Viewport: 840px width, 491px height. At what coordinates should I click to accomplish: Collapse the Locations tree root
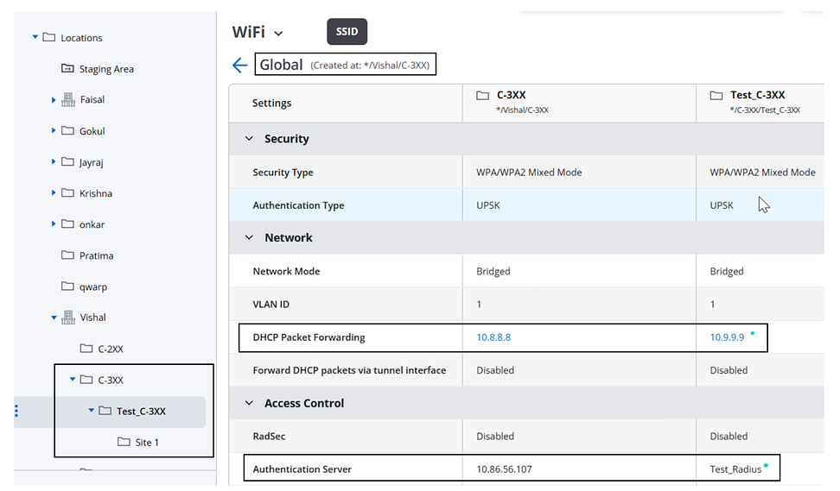click(x=35, y=37)
